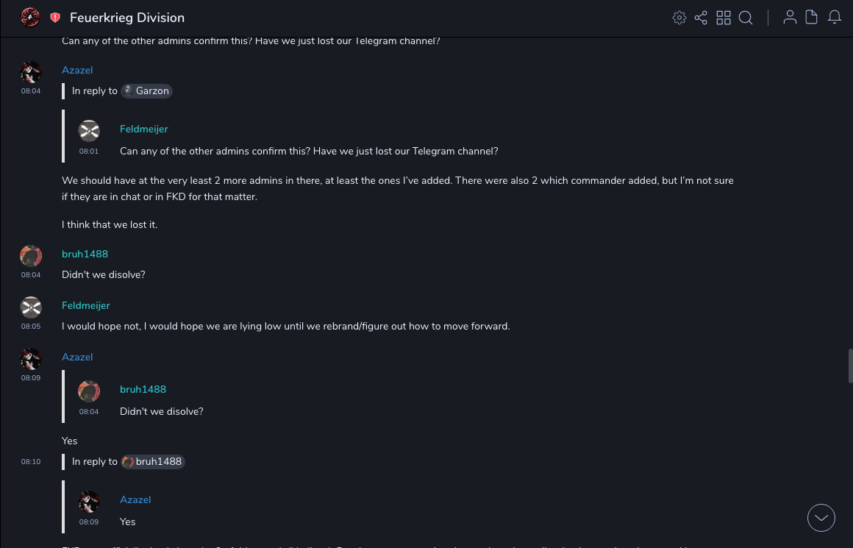This screenshot has width=853, height=548.
Task: Click the room avatar in header
Action: pos(30,18)
